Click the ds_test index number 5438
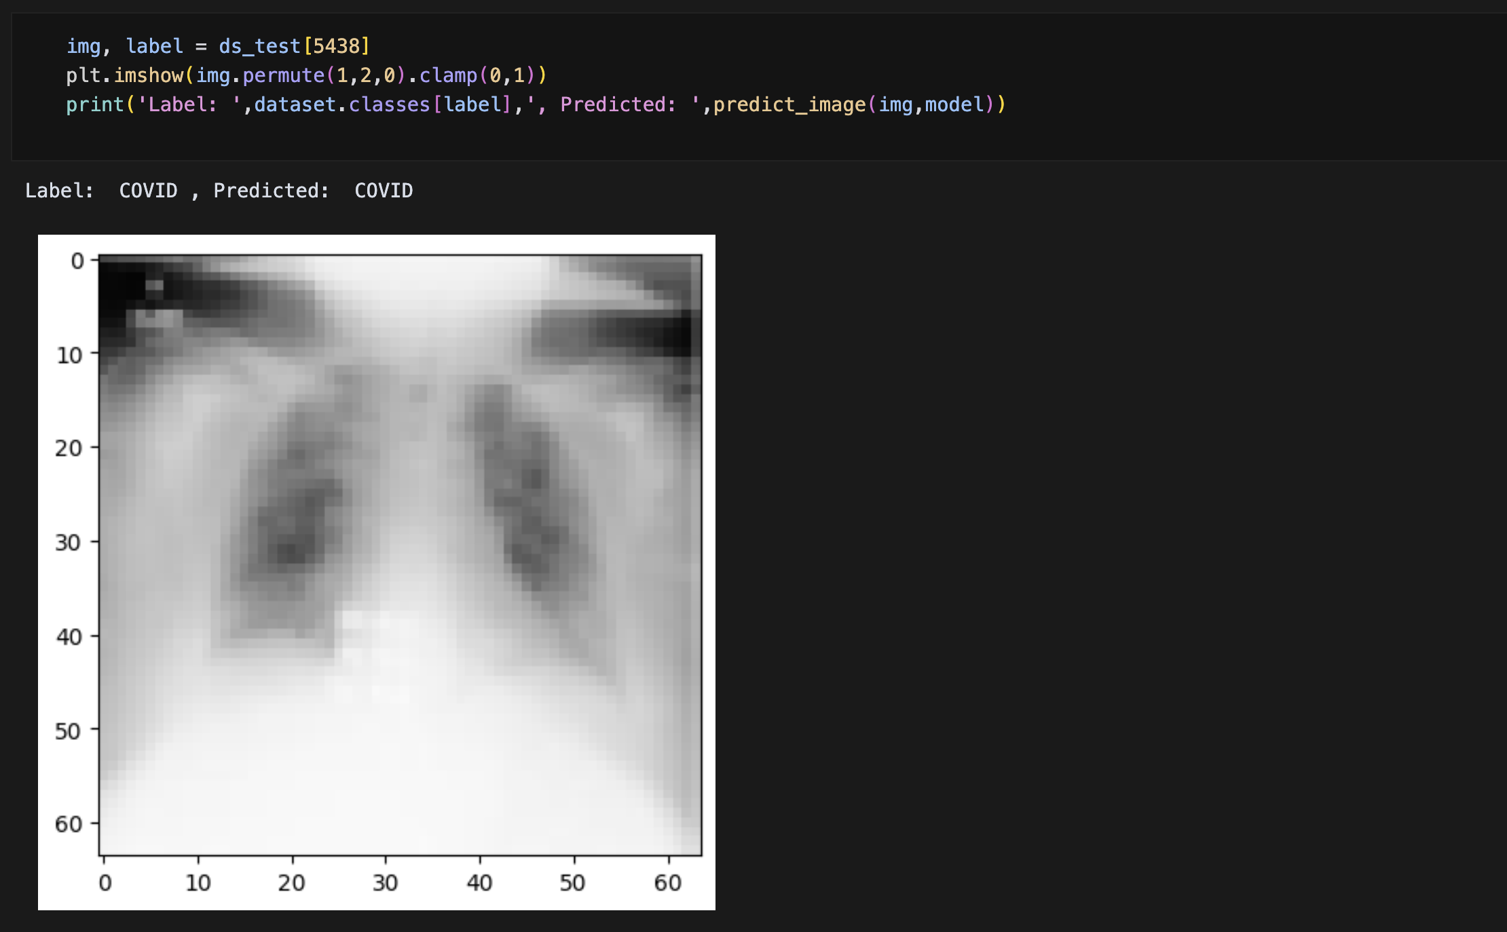Viewport: 1507px width, 932px height. pos(336,46)
